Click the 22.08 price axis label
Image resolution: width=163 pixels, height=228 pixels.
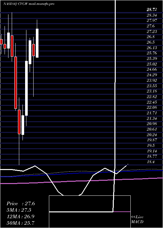152,107
